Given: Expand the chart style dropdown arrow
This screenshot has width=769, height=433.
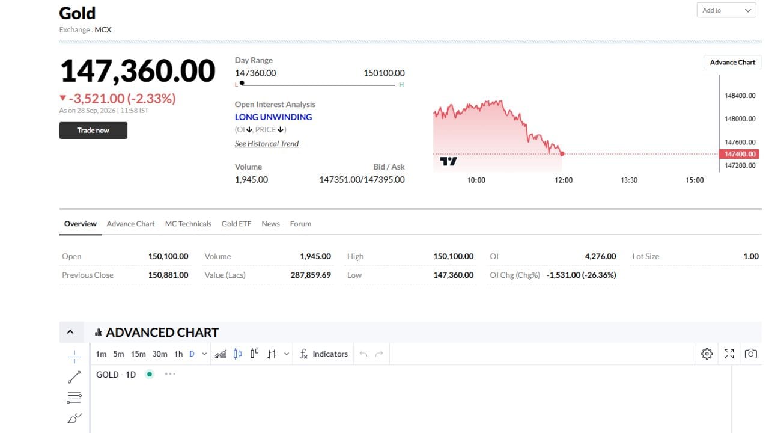Looking at the screenshot, I should (287, 354).
